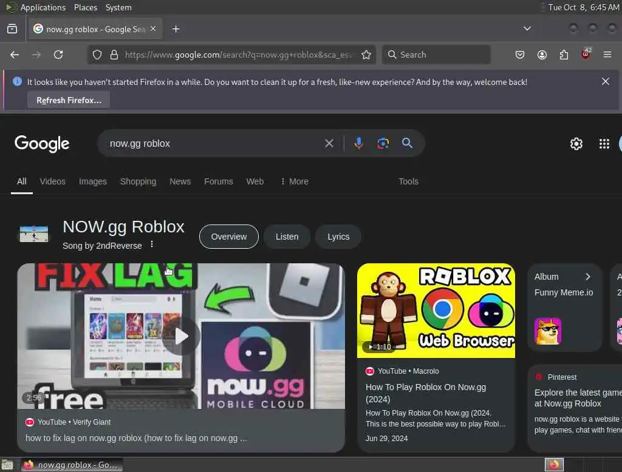Screen dimensions: 622x472
Task: Click the desktop show icon in taskbar
Action: tap(7, 465)
